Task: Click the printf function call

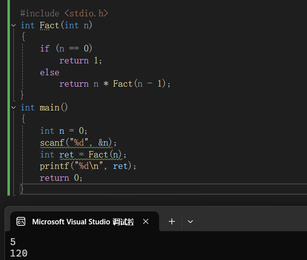Action: tap(54, 166)
